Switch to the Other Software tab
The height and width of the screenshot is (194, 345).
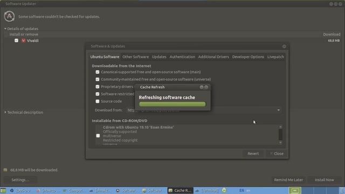tap(135, 57)
